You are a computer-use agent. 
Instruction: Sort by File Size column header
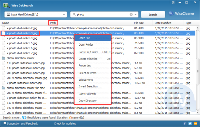point(139,23)
